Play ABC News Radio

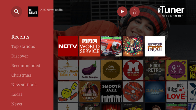122,12
